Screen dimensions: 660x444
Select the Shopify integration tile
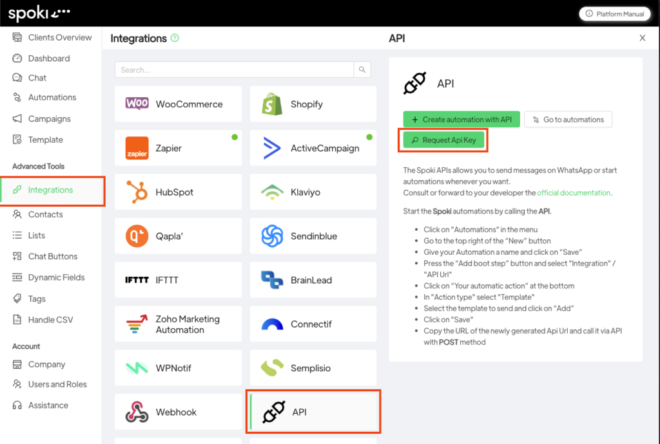pyautogui.click(x=313, y=104)
